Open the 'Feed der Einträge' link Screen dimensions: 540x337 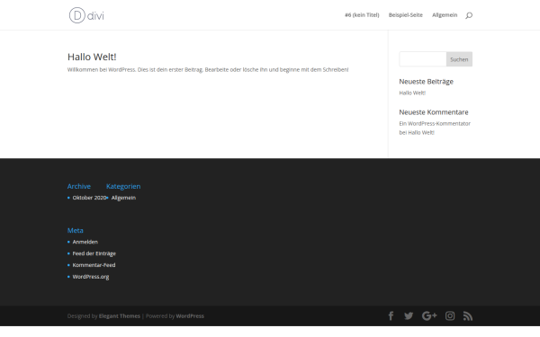coord(94,253)
